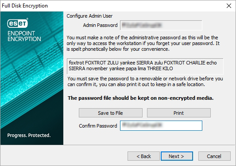The image size is (236, 166).
Task: Click the Full Disk Encryption window title
Action: click(25, 6)
